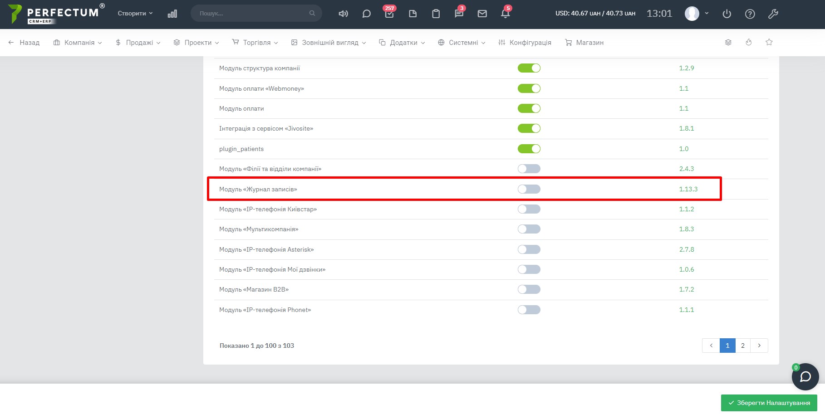Click the bar chart dashboard icon
This screenshot has height=414, width=825.
pyautogui.click(x=172, y=14)
